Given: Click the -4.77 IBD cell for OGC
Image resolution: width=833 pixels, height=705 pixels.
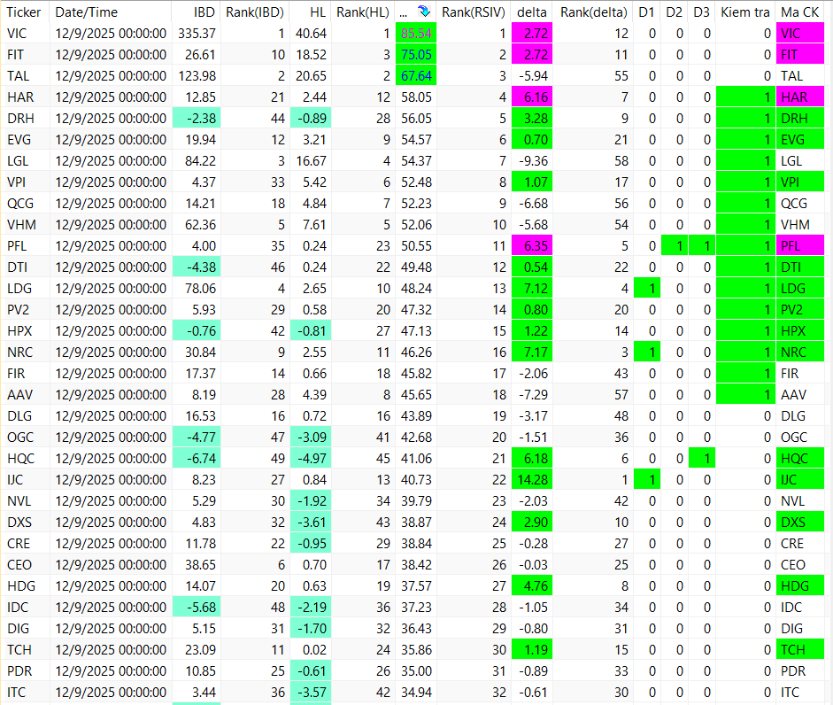Looking at the screenshot, I should pyautogui.click(x=197, y=438).
